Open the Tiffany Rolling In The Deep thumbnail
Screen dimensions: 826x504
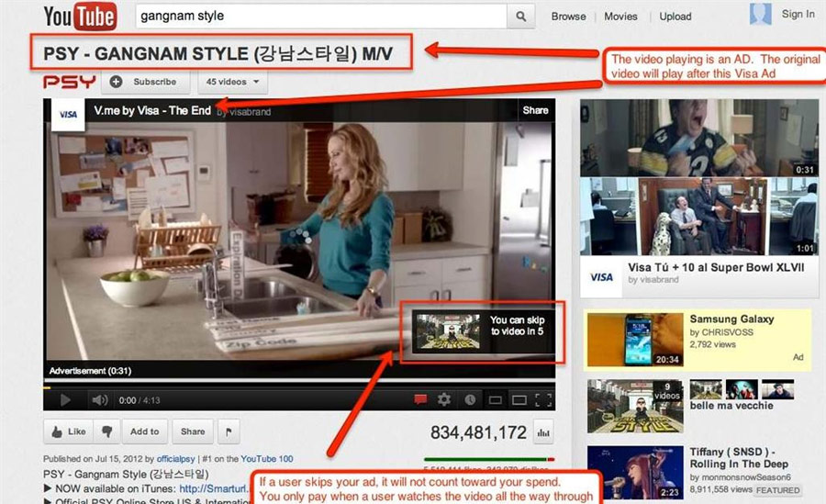click(635, 473)
